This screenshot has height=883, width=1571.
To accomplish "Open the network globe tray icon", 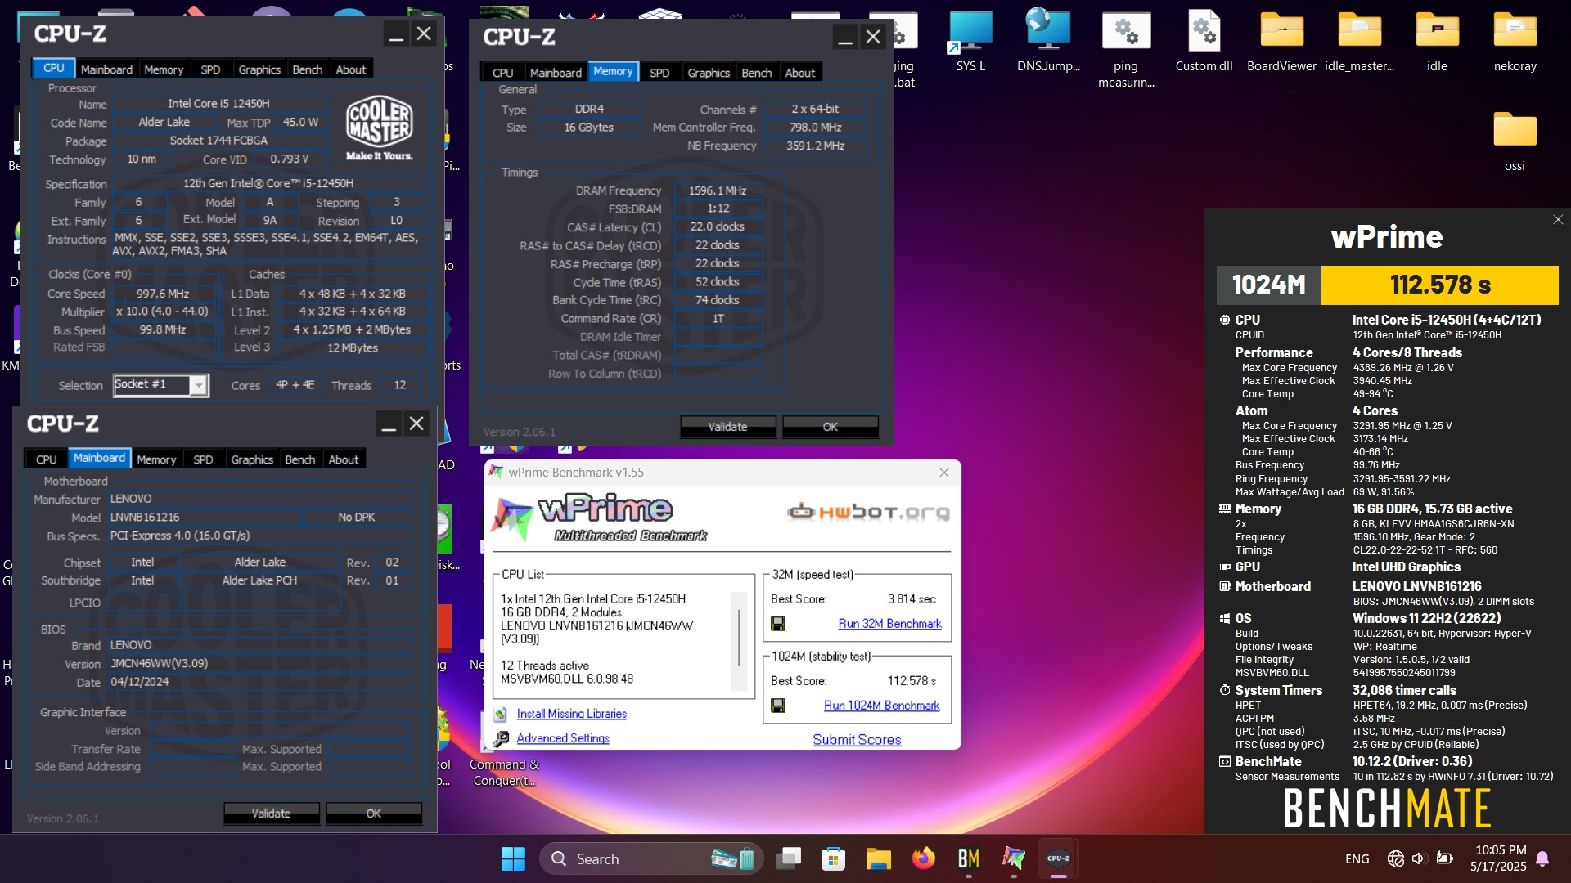I will pyautogui.click(x=1395, y=858).
